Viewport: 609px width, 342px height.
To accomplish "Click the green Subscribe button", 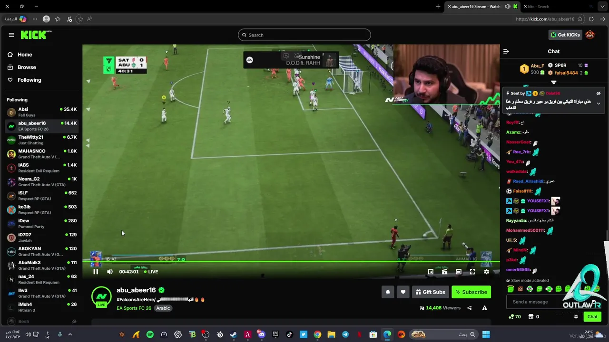I will coord(471,292).
